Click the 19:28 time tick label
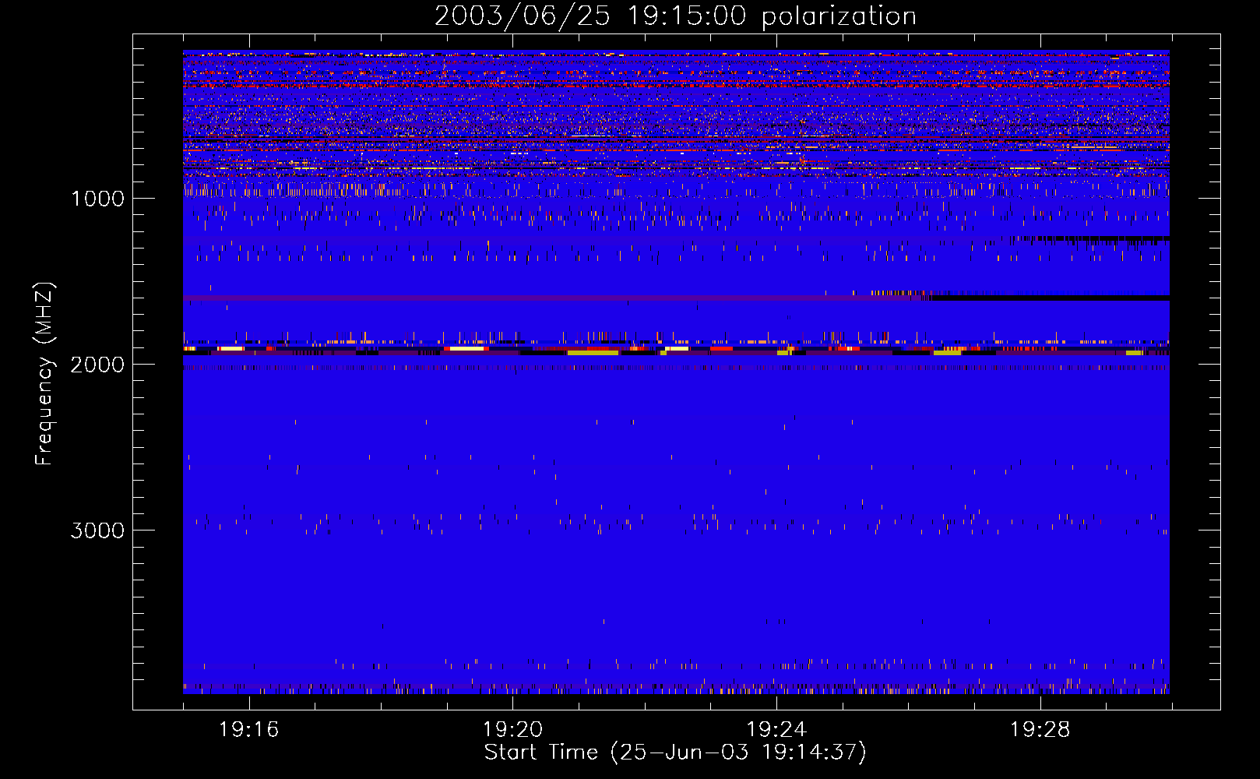Screen dimensions: 1260x779 [x=1040, y=730]
